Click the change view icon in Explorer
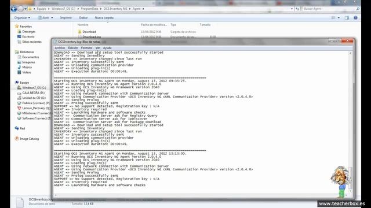The width and height of the screenshot is (371, 208). coord(333,18)
